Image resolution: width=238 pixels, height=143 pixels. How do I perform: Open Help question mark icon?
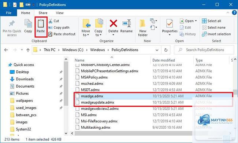[234, 12]
